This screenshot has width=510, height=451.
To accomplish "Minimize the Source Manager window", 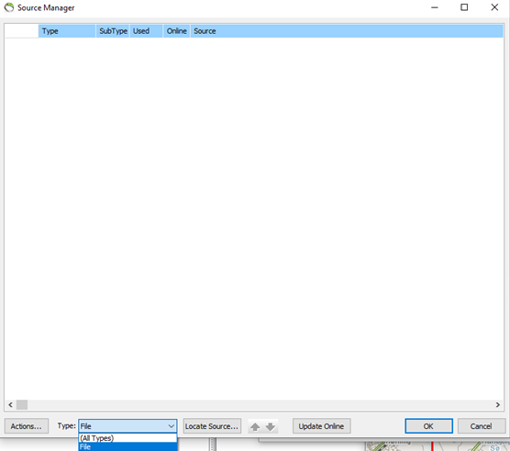I will pos(435,7).
